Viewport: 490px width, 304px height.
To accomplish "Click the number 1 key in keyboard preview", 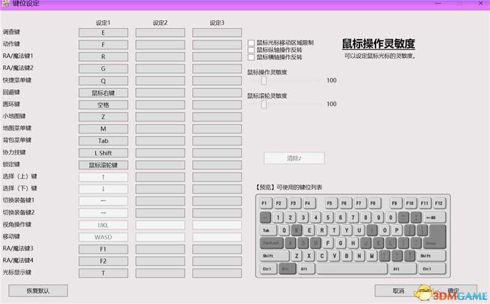I will pyautogui.click(x=278, y=217).
